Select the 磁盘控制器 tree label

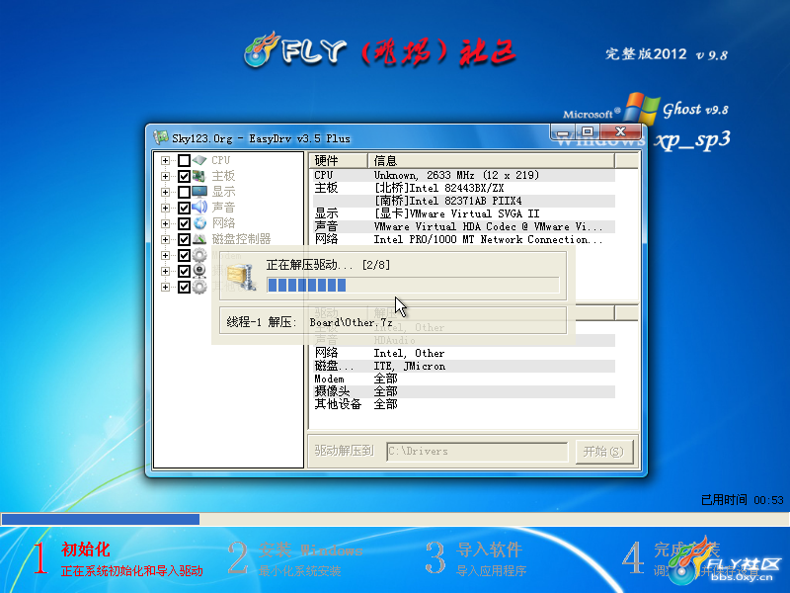point(241,239)
